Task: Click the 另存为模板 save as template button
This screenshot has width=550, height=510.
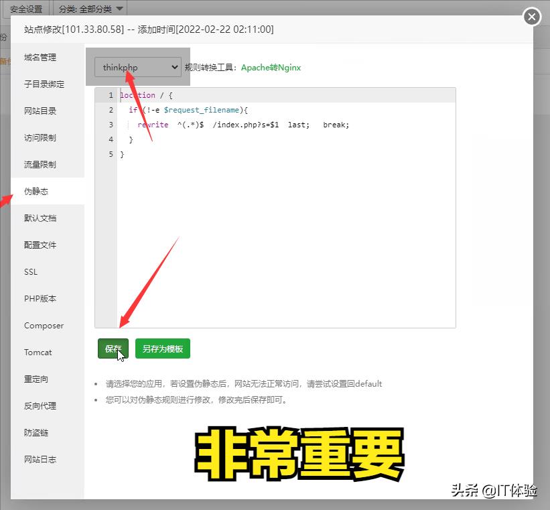Action: [x=161, y=348]
